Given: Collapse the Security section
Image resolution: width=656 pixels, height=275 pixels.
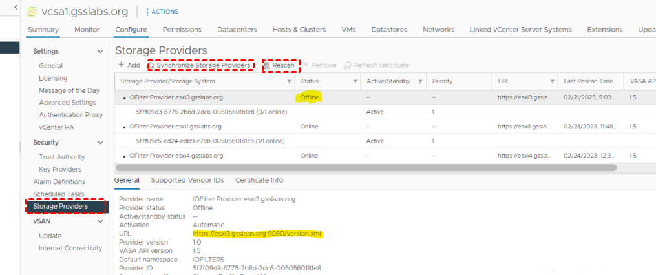Looking at the screenshot, I should tap(100, 143).
